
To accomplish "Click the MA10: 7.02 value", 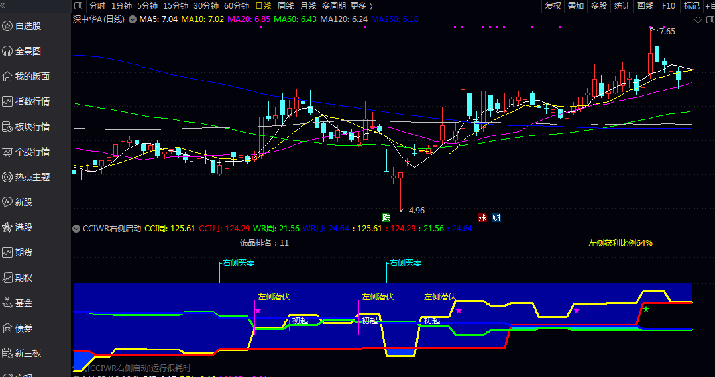I will tap(203, 19).
